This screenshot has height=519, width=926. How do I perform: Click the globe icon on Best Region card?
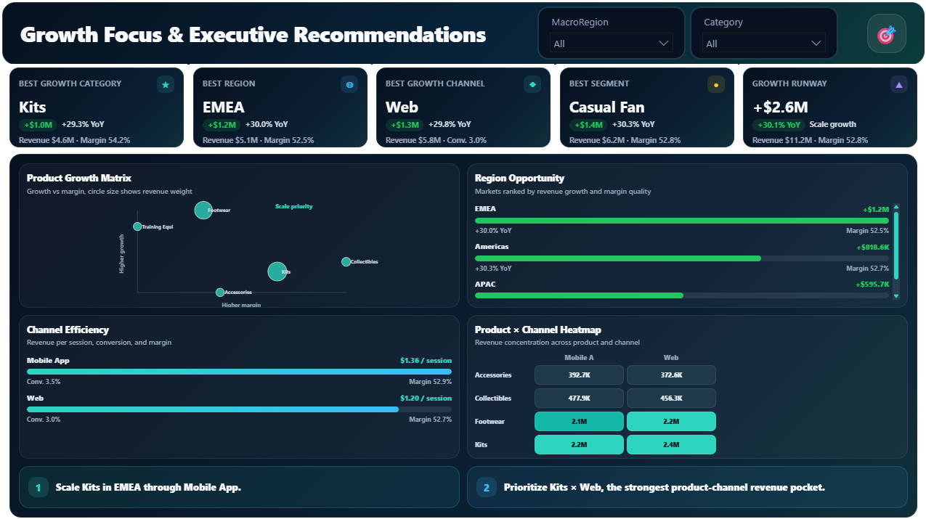tap(349, 85)
